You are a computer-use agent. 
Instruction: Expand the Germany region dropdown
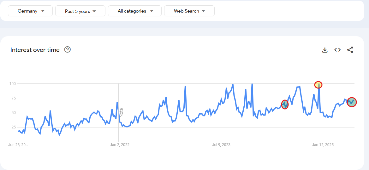30,11
